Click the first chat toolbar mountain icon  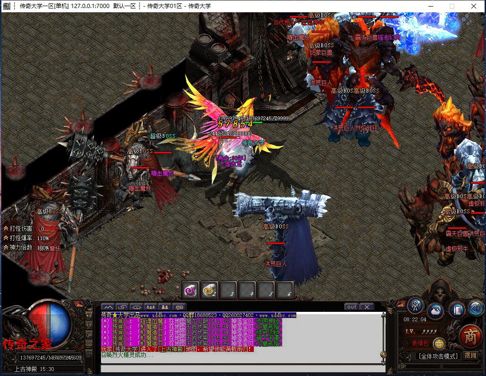pos(108,307)
